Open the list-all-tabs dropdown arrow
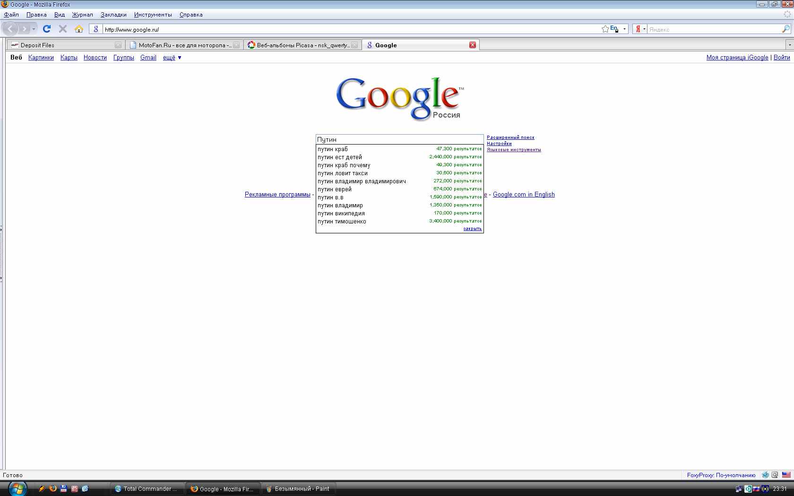This screenshot has height=496, width=794. [789, 45]
